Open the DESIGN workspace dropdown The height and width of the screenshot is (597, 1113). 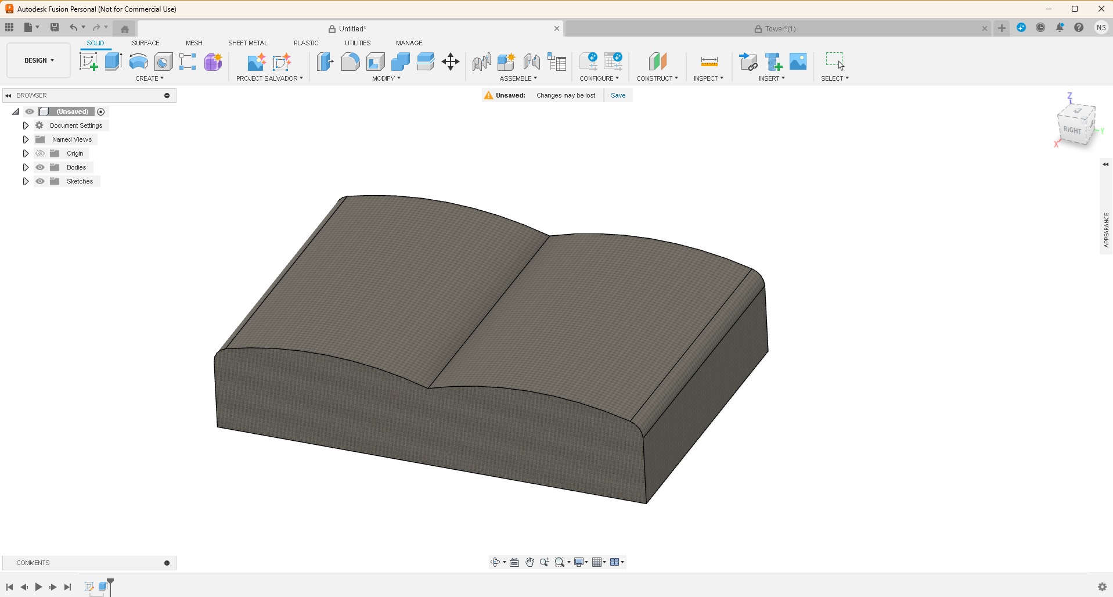pyautogui.click(x=39, y=60)
